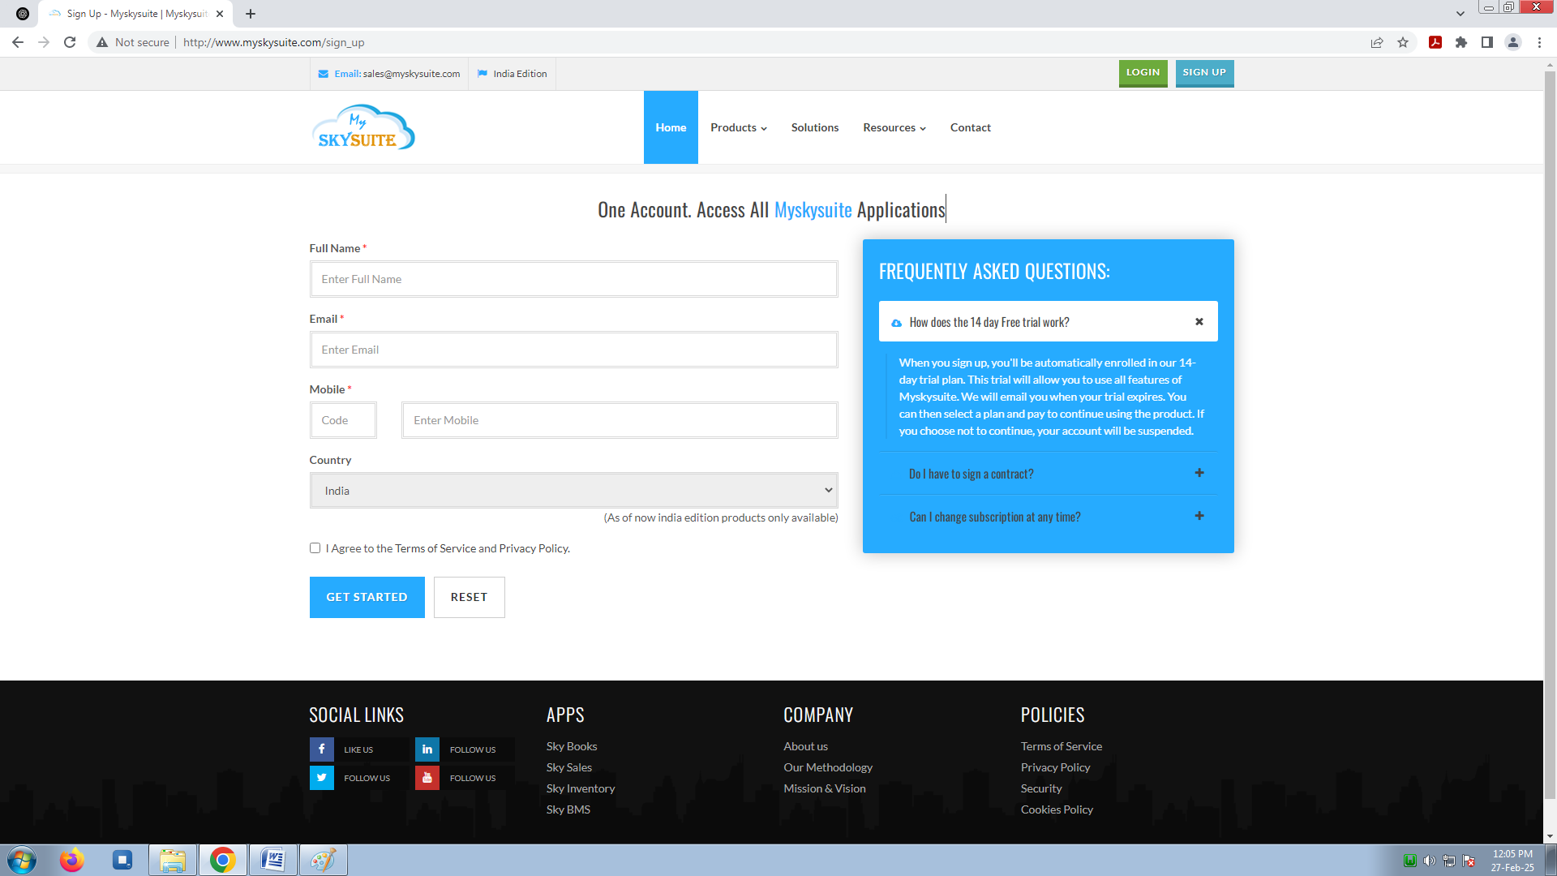Click the SIGN UP button

click(x=1205, y=73)
